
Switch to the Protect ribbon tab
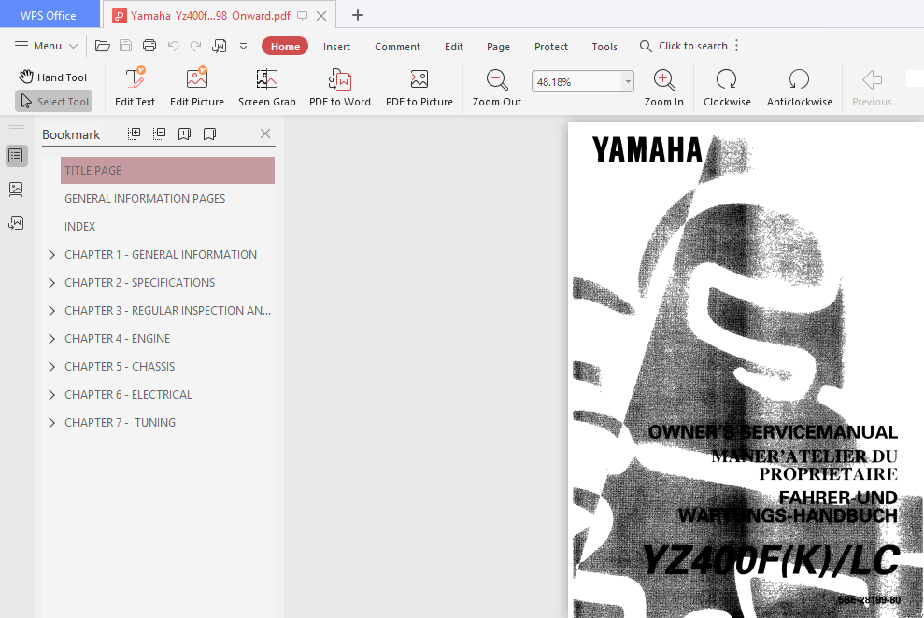(551, 47)
